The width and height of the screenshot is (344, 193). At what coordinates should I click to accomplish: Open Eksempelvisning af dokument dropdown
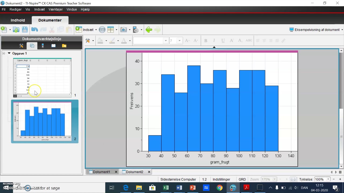(316, 29)
